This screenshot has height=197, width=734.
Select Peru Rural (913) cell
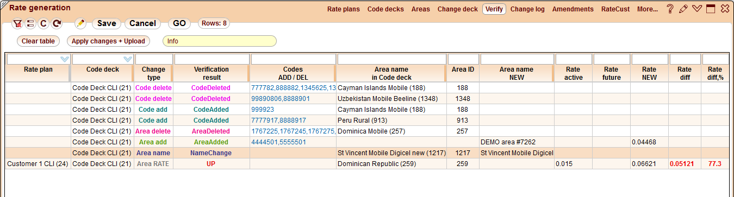click(x=391, y=120)
